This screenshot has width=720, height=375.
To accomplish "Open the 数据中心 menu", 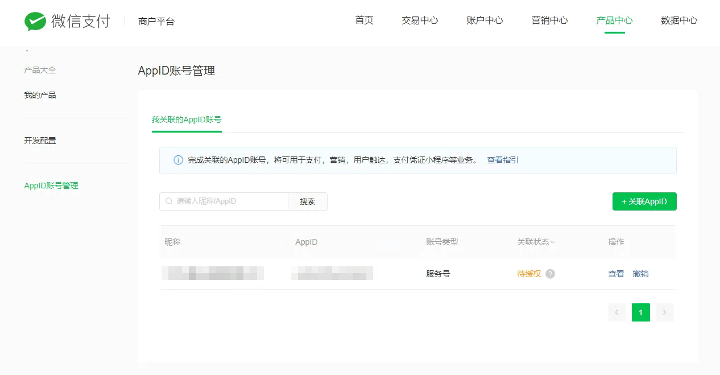I will pos(679,20).
